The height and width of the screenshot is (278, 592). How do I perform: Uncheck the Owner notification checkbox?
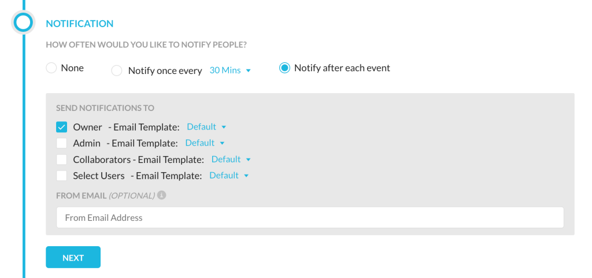(x=61, y=127)
